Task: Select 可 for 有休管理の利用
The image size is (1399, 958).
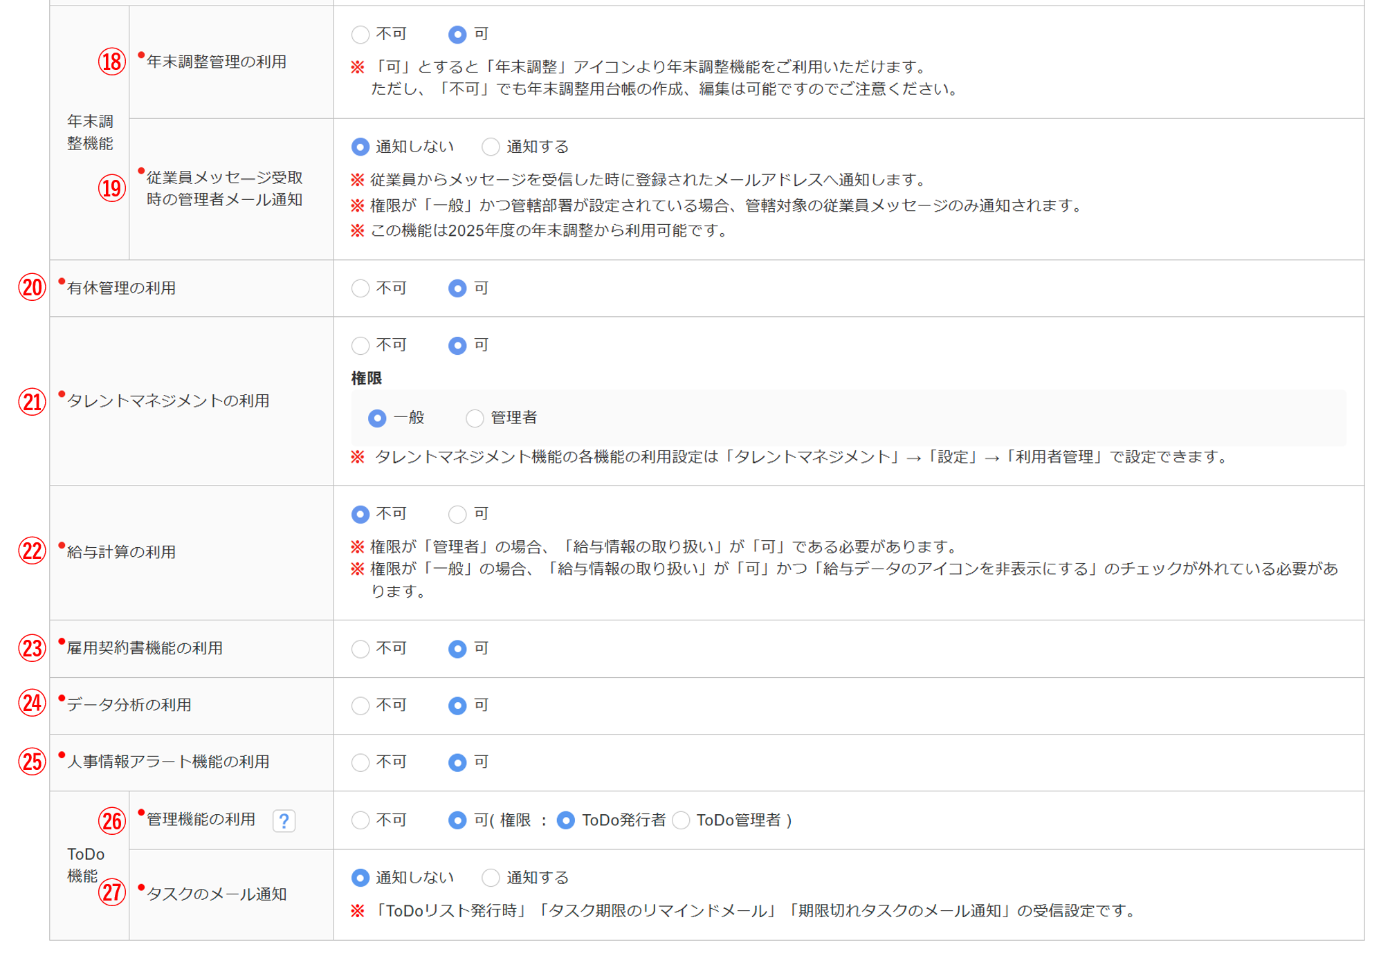Action: point(457,288)
